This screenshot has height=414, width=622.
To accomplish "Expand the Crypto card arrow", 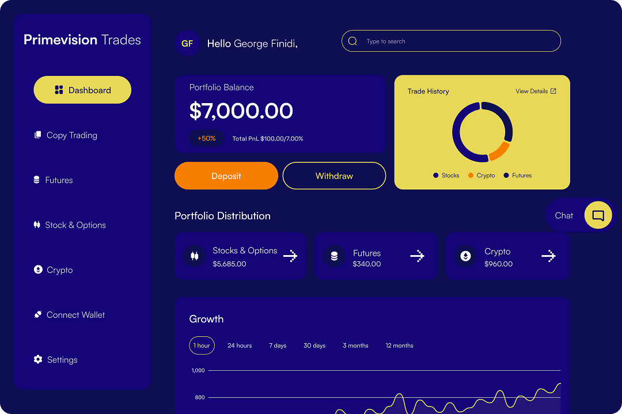I will point(548,256).
